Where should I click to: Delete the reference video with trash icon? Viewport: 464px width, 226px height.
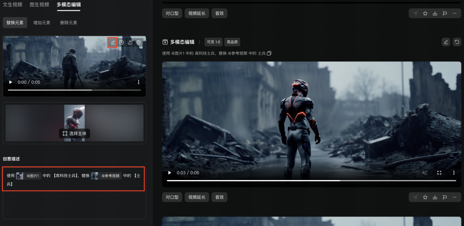point(138,43)
